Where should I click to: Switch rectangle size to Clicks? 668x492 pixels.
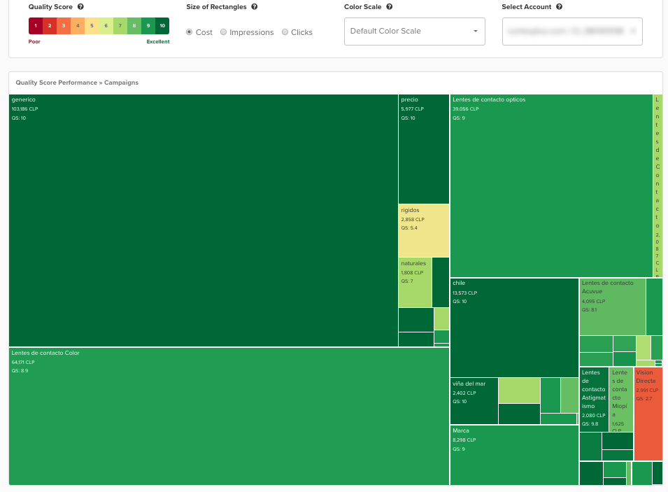[x=285, y=32]
